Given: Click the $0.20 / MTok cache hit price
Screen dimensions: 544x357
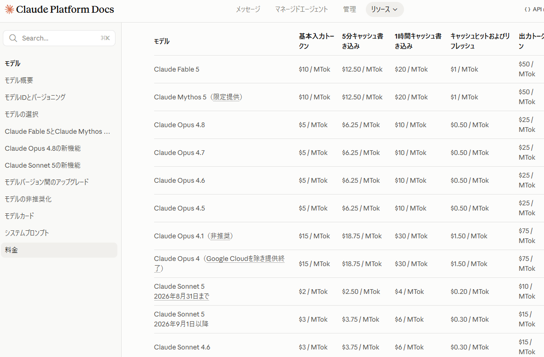Looking at the screenshot, I should [470, 292].
